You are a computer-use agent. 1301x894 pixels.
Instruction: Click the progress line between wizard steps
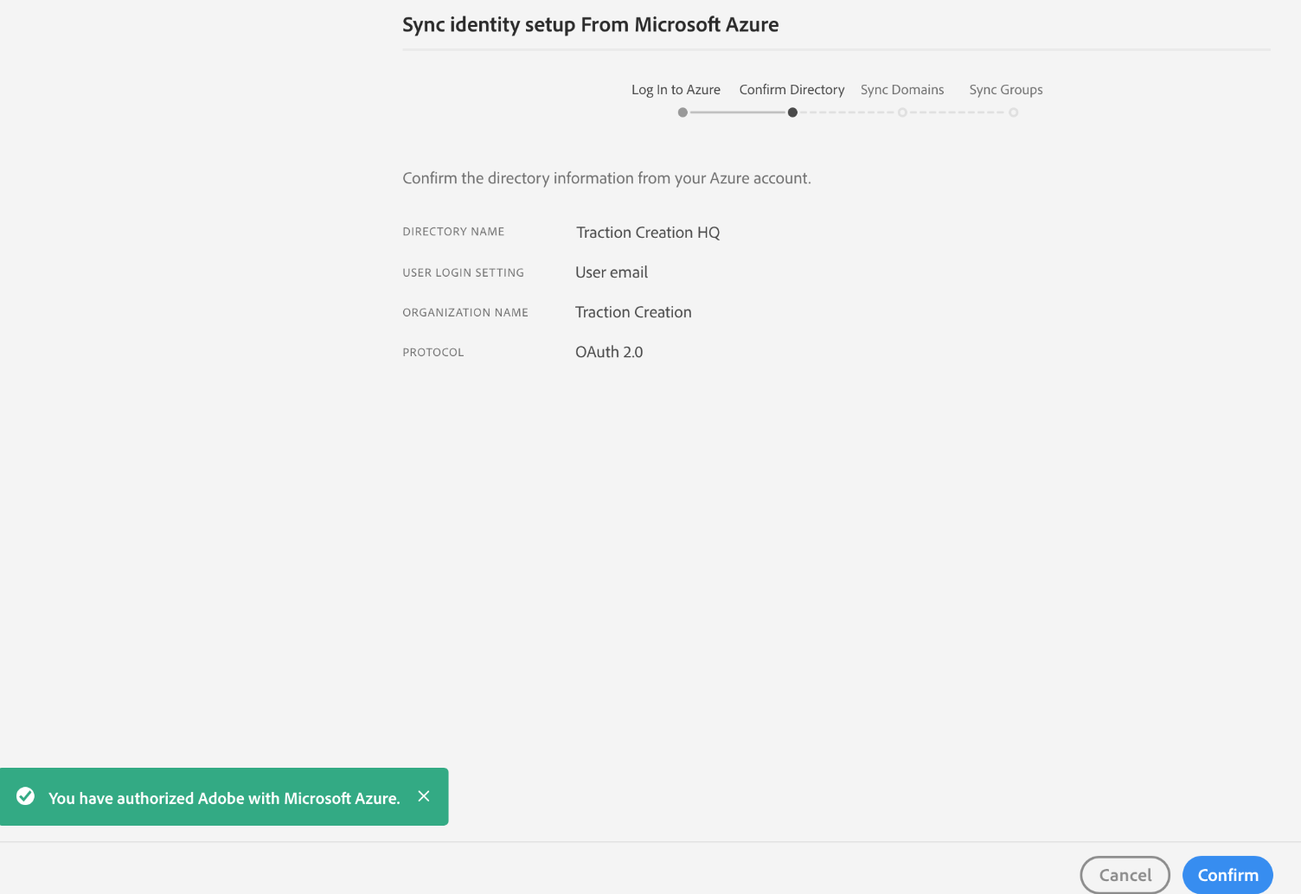click(x=735, y=112)
